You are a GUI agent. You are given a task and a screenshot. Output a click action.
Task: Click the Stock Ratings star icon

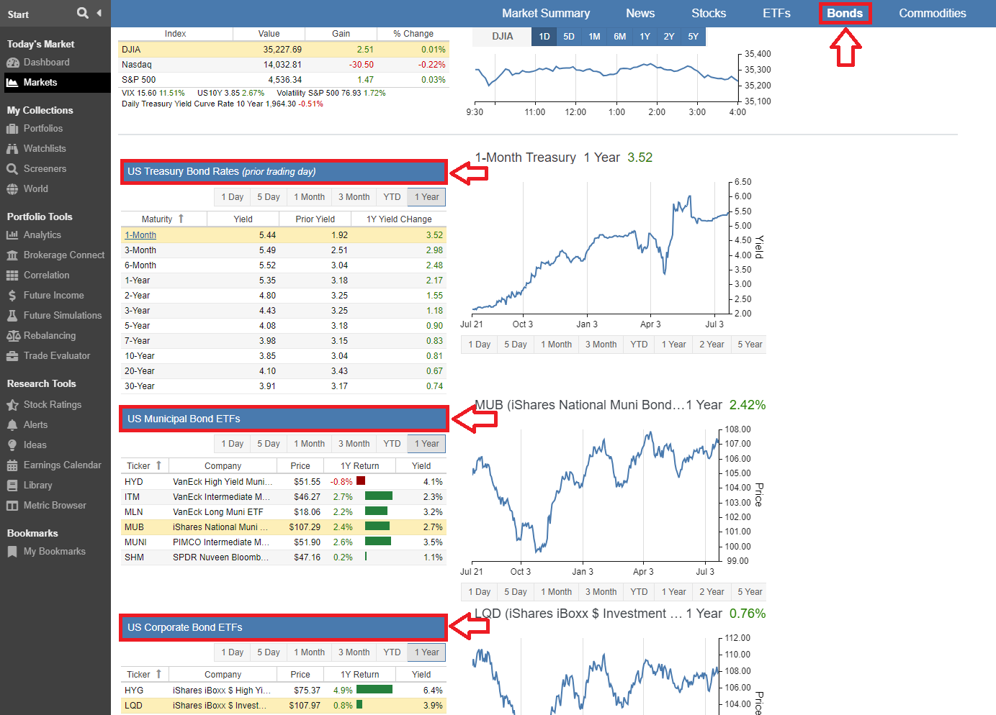click(12, 405)
